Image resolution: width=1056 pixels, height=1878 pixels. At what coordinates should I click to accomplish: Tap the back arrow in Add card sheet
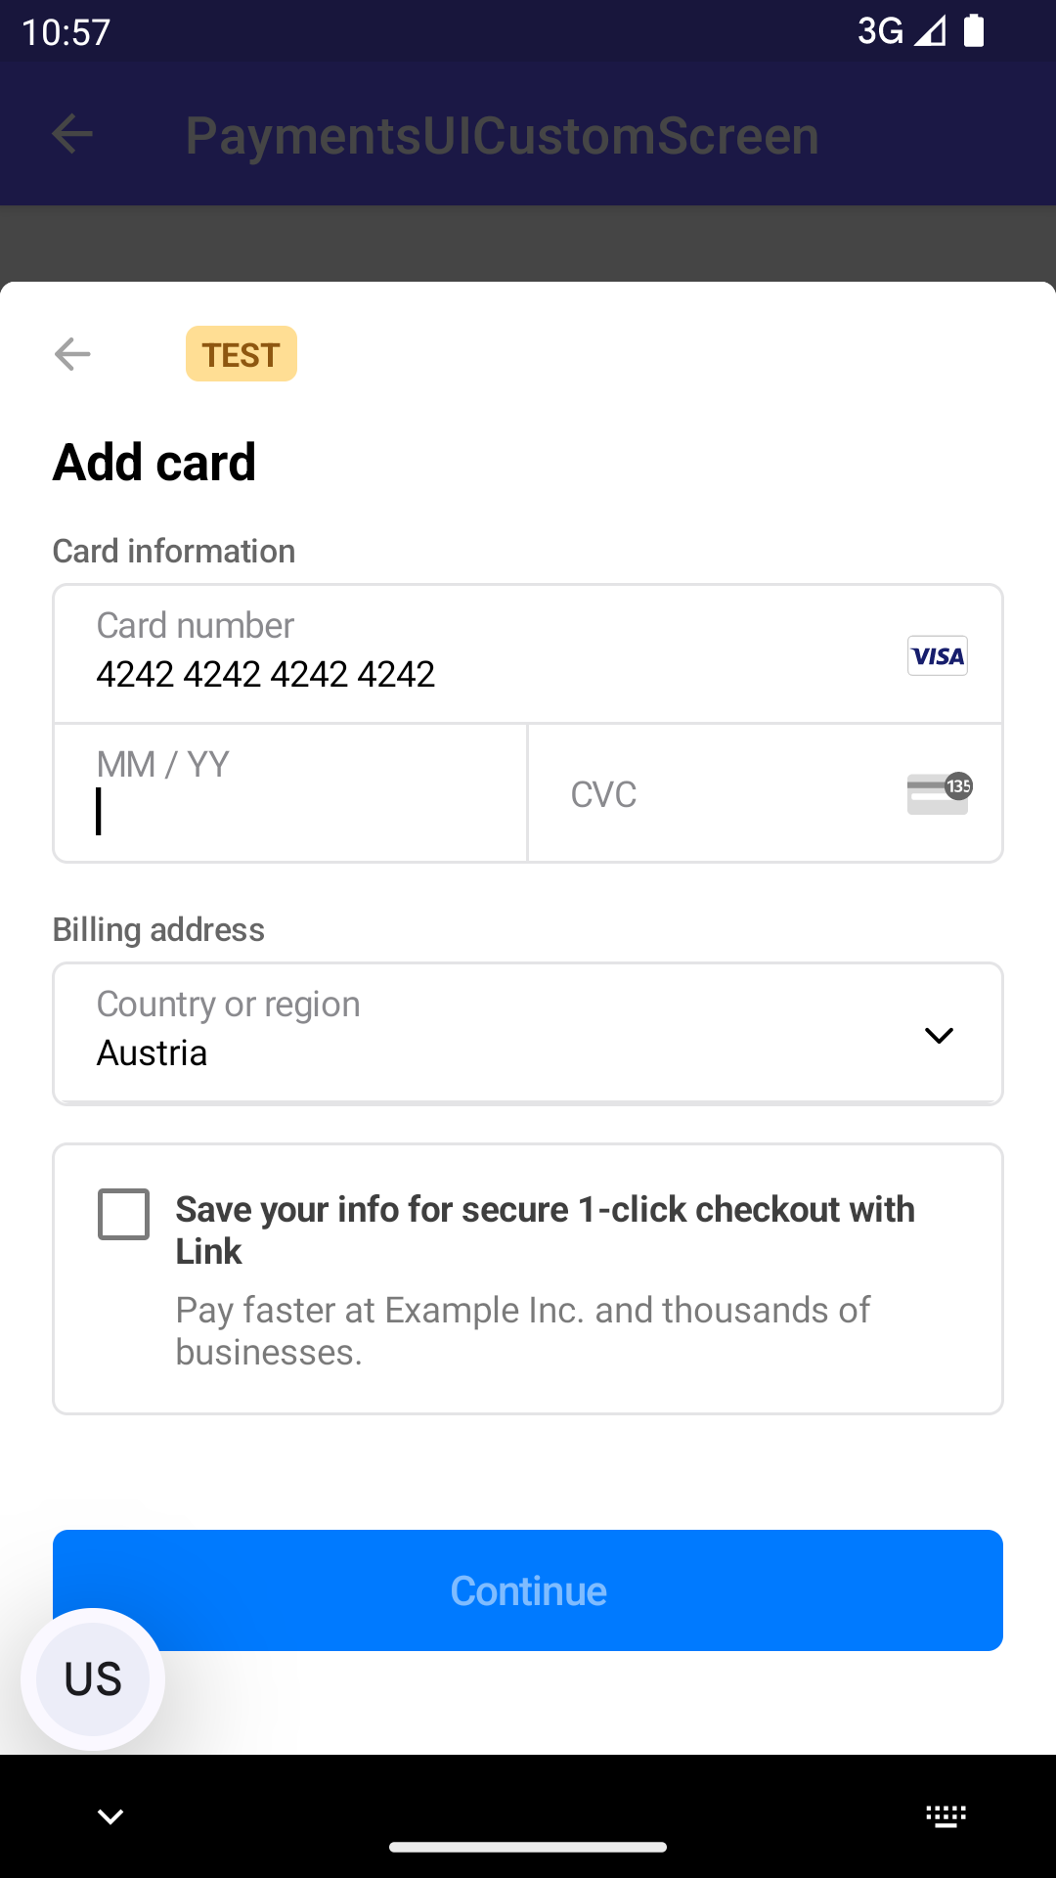72,354
